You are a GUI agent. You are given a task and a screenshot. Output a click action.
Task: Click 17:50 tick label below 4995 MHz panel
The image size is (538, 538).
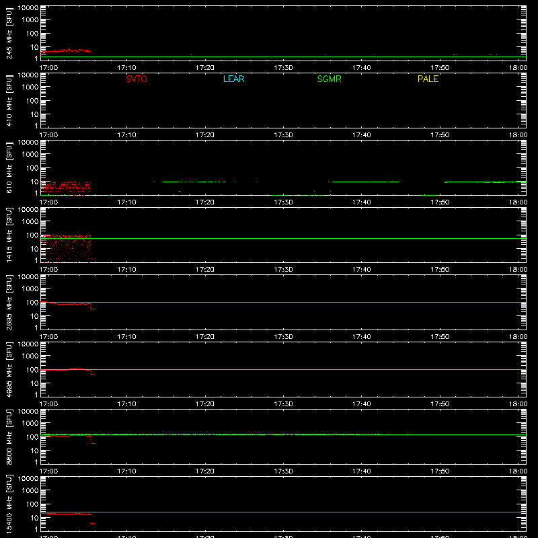tap(440, 404)
